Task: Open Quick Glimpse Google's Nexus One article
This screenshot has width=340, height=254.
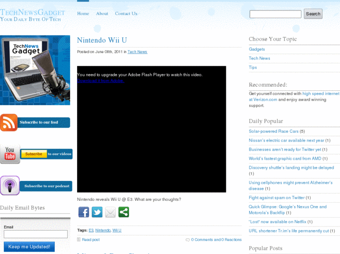Action: [x=288, y=210]
